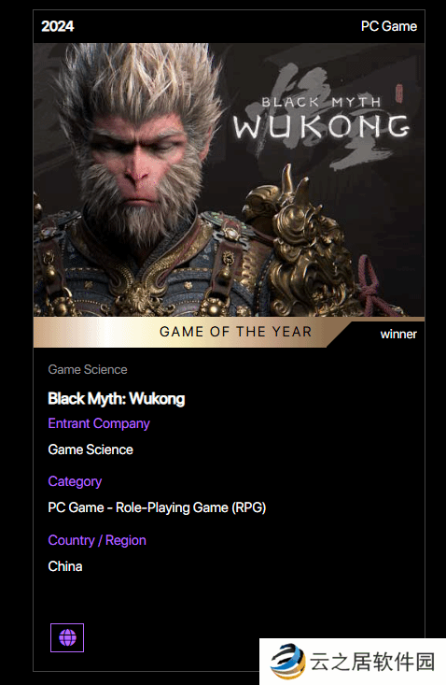The width and height of the screenshot is (446, 685).
Task: Select the white Game Science company value
Action: [x=91, y=450]
